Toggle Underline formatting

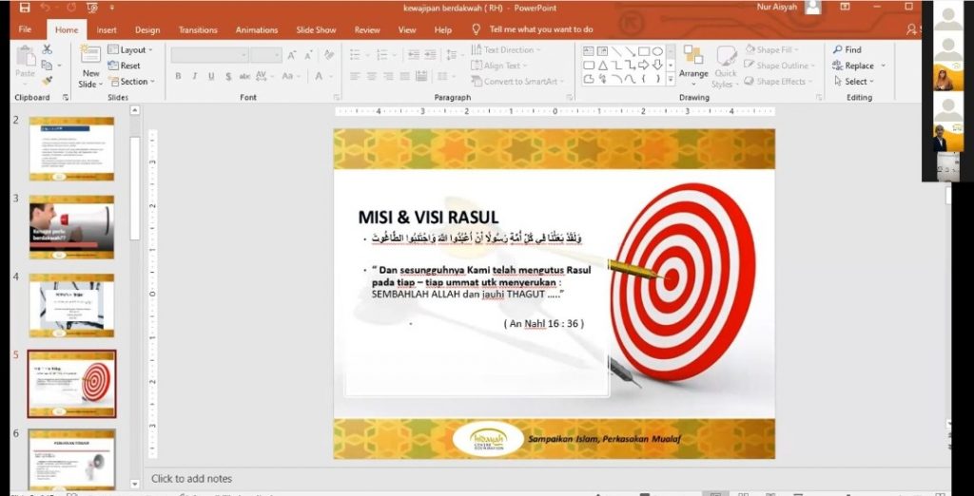211,76
